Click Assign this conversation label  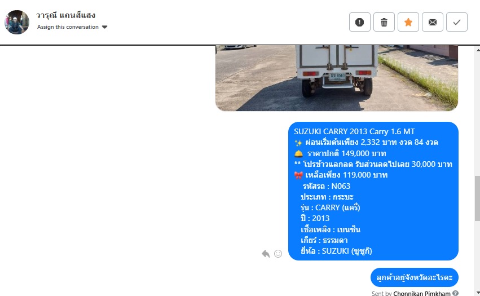pos(68,27)
